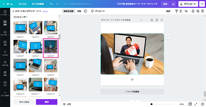Add a comment on the image
Screen dimensions: 206x107
(168, 36)
